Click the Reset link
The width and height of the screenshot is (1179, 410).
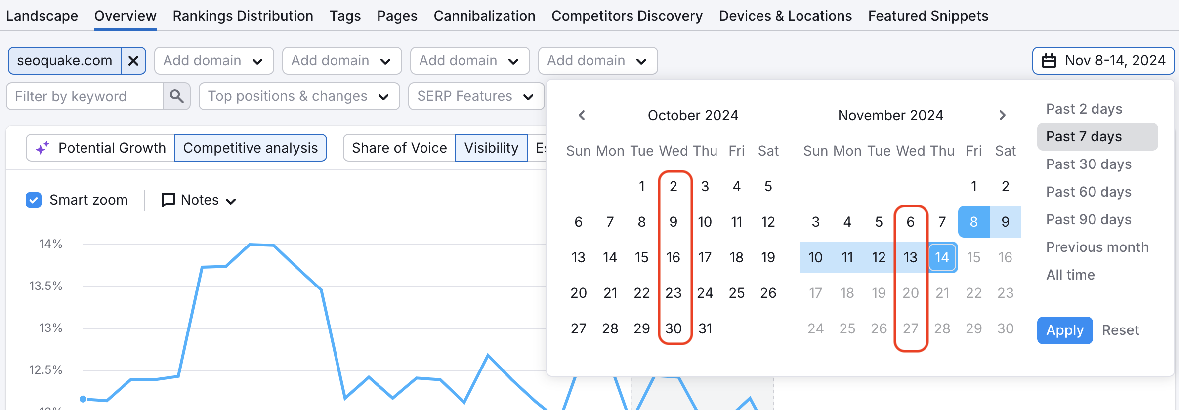coord(1120,330)
